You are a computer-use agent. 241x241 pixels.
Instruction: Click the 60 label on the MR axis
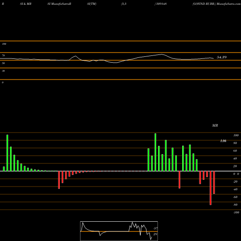pyautogui.click(x=235, y=151)
